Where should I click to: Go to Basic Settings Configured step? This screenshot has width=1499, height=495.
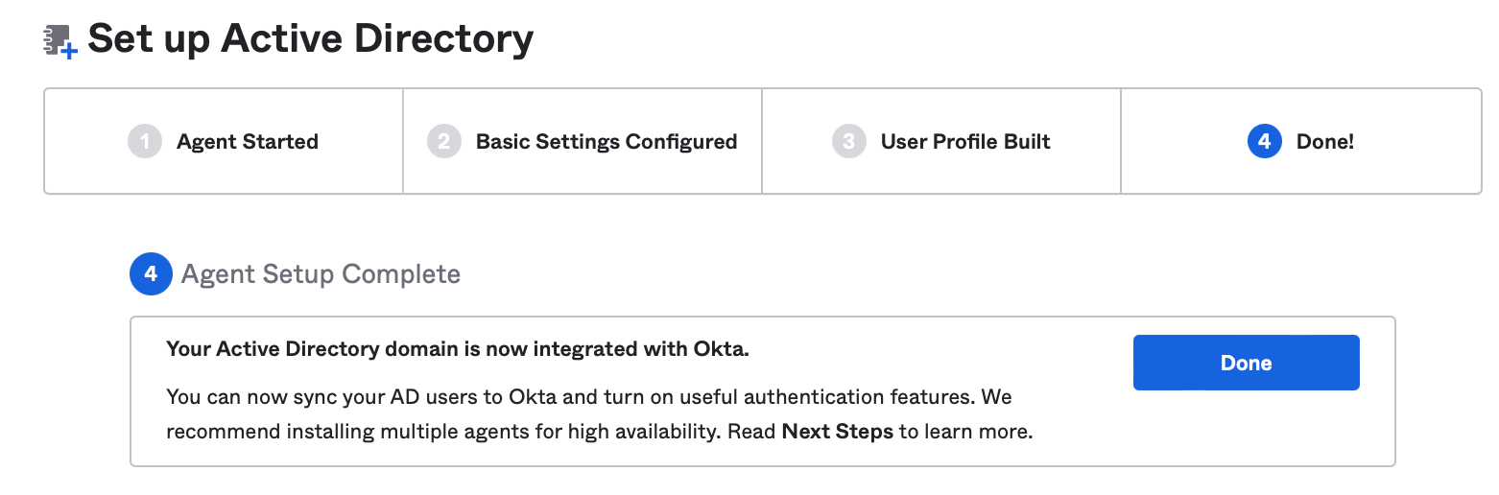pyautogui.click(x=607, y=142)
